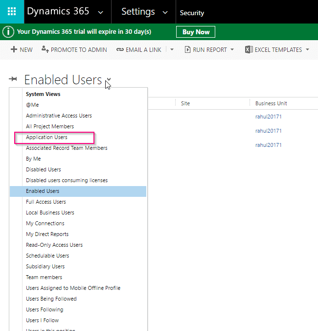Click the Email a Link chain icon
The image size is (318, 331).
coord(120,49)
